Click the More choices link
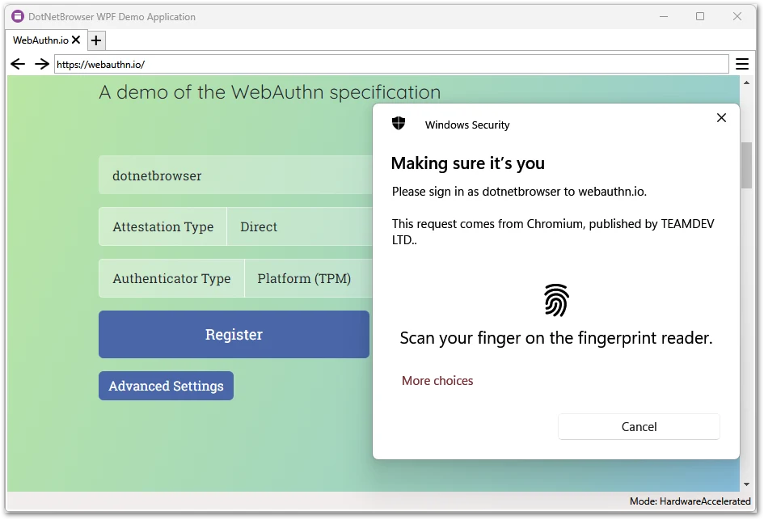764x520 pixels. pyautogui.click(x=437, y=380)
